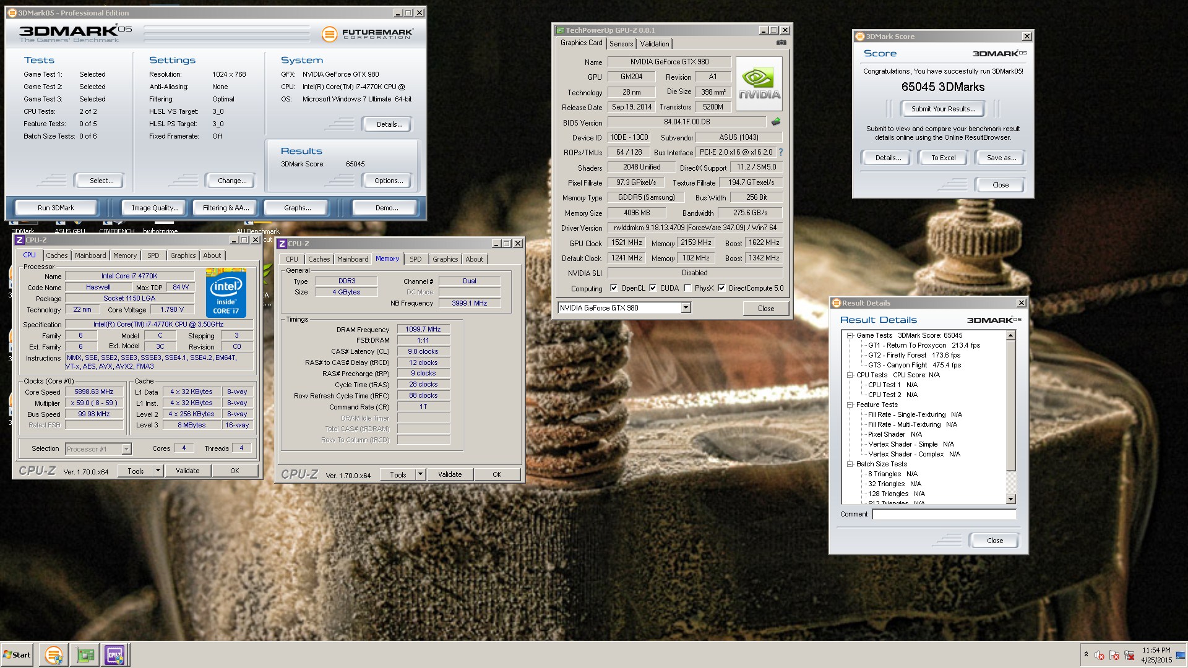
Task: Click the Graphs button in 3DMark05
Action: 298,208
